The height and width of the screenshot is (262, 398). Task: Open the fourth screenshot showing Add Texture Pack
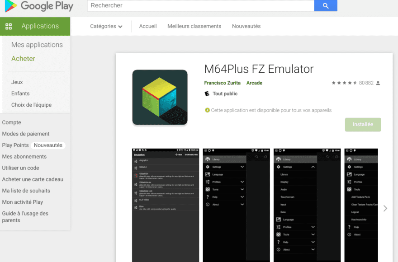[361, 205]
